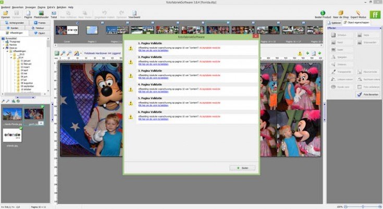Click the zoom out magnifier icon
This screenshot has height=209, width=383.
click(x=70, y=53)
